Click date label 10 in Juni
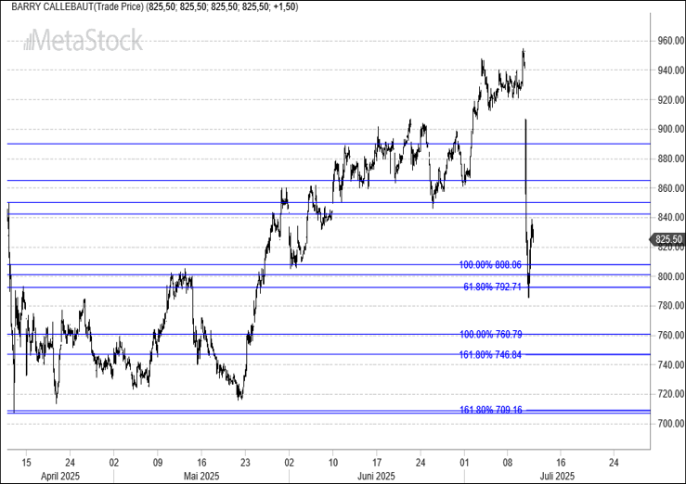 coord(332,462)
